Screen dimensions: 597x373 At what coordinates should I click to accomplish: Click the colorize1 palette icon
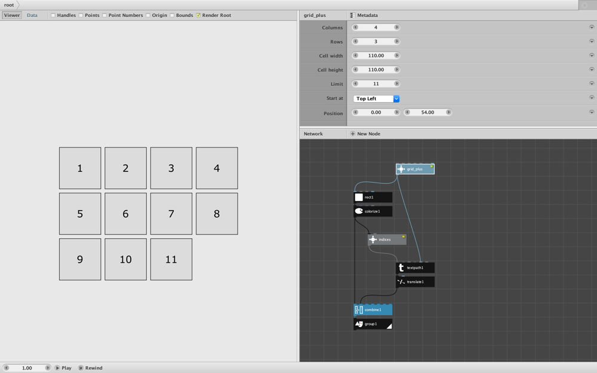359,211
